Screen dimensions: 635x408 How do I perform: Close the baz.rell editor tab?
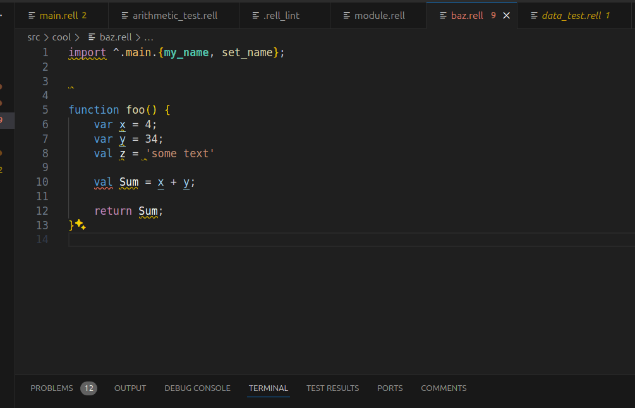(506, 15)
